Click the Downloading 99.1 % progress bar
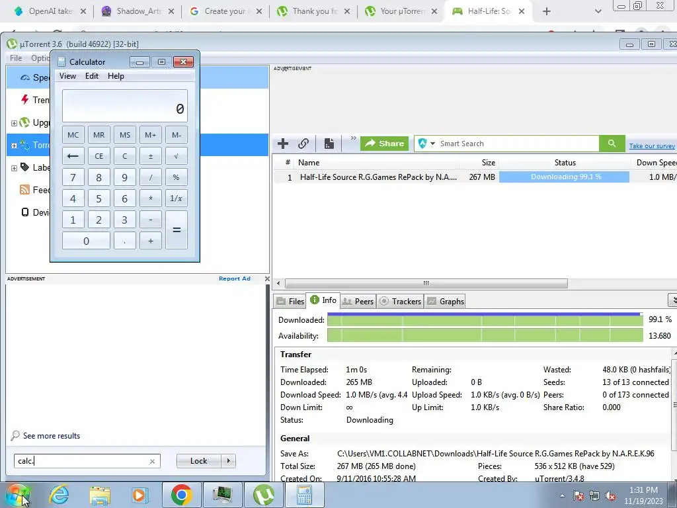Viewport: 677px width, 508px height. (x=564, y=177)
